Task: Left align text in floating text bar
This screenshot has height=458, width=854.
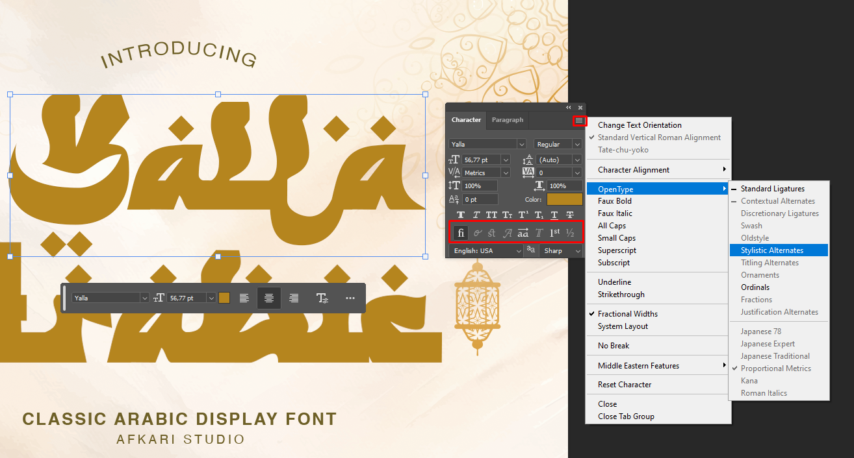Action: 244,298
